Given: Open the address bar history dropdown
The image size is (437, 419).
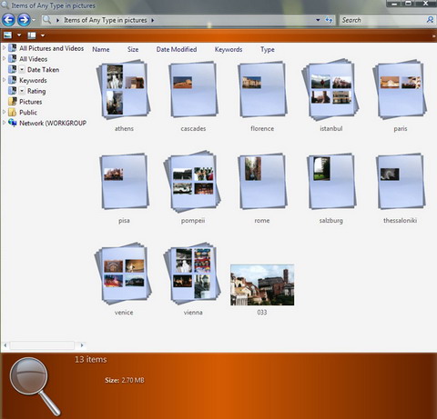Looking at the screenshot, I should coord(318,20).
